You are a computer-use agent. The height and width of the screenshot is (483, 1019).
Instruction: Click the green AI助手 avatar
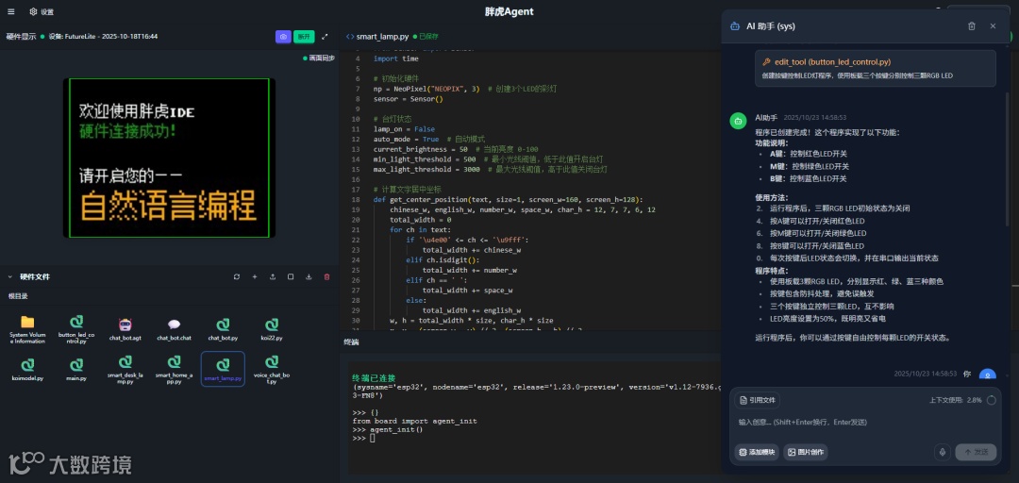pos(738,120)
